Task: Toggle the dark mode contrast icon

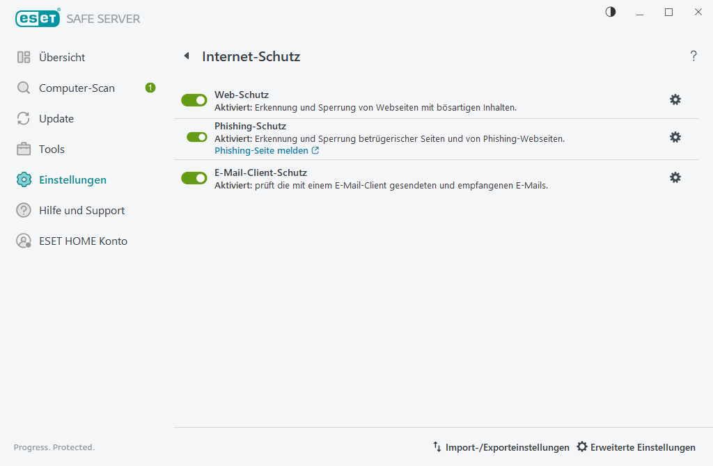Action: (610, 12)
